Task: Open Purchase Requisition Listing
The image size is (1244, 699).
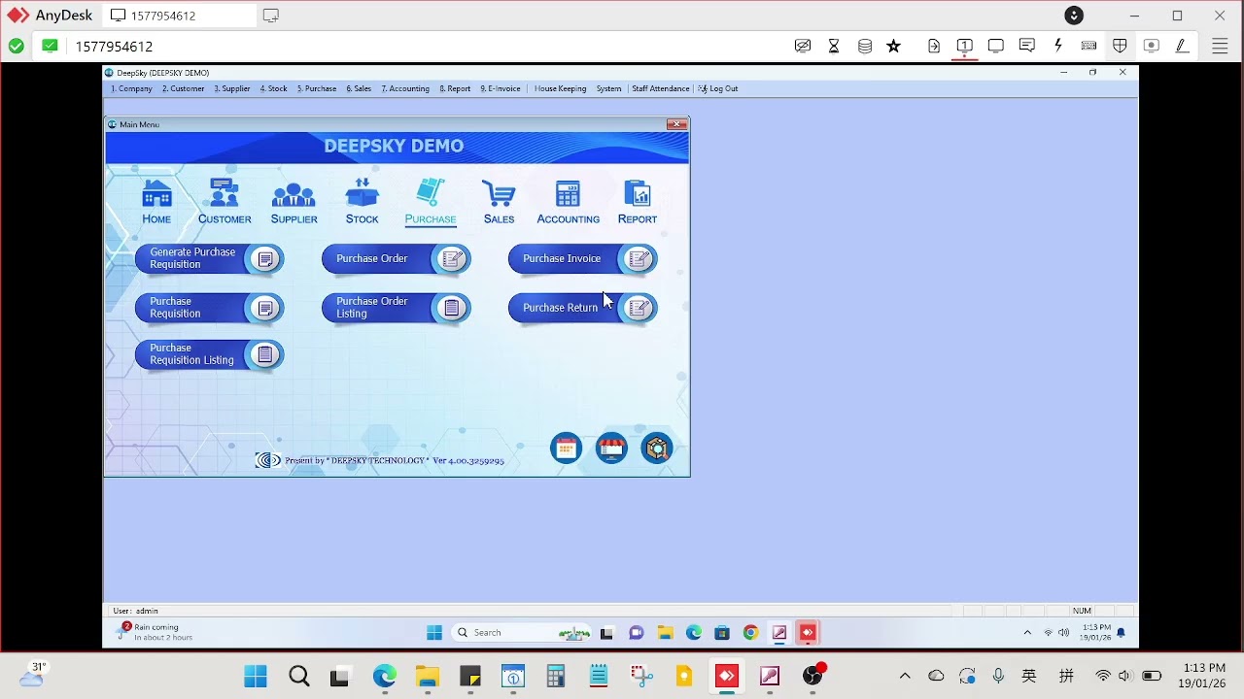Action: pyautogui.click(x=210, y=354)
